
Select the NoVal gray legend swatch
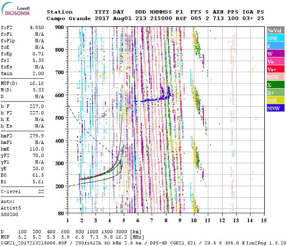(x=275, y=31)
